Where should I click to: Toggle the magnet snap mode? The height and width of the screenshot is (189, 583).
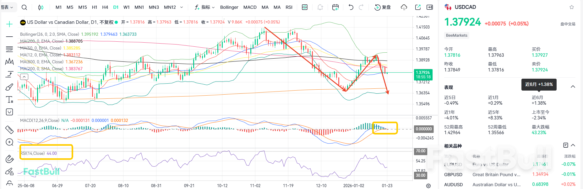pyautogui.click(x=9, y=159)
